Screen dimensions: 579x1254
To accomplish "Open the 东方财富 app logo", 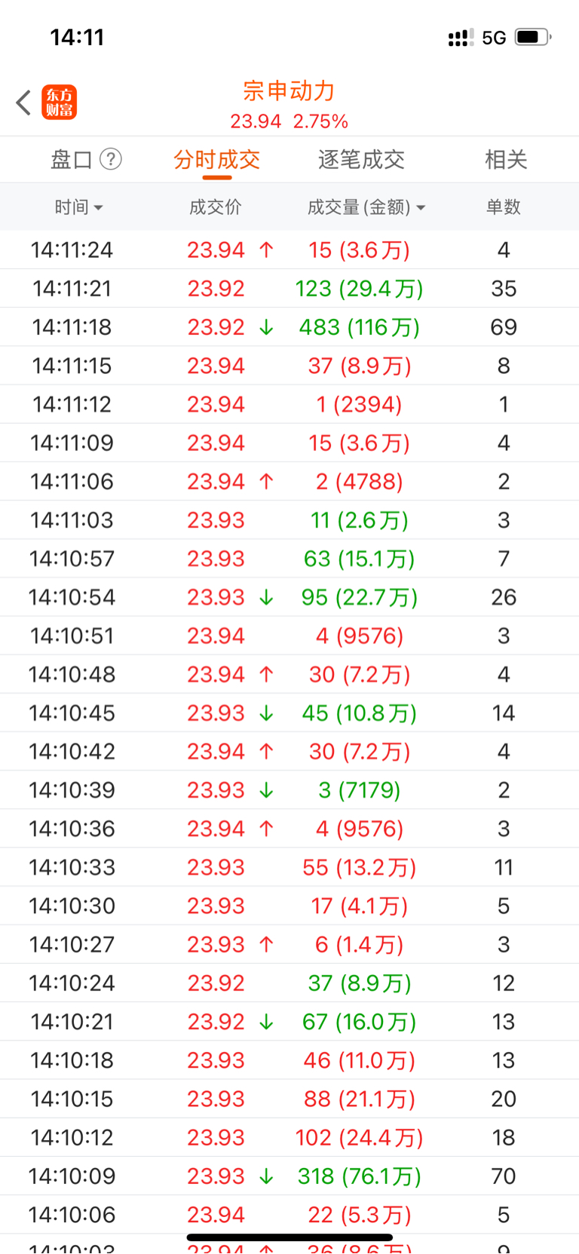I will point(59,103).
